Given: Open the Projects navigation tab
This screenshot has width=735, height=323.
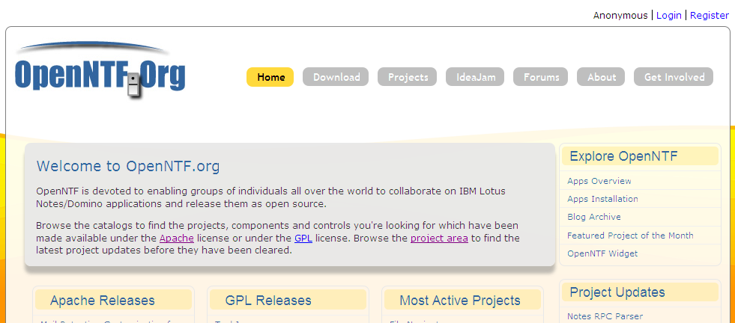Looking at the screenshot, I should (x=408, y=77).
